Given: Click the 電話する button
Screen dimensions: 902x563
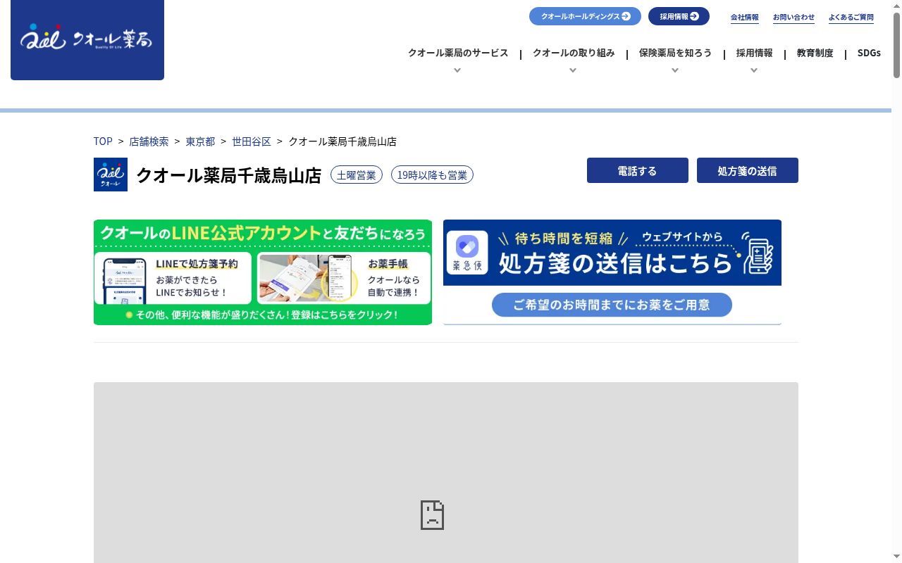Looking at the screenshot, I should click(638, 170).
